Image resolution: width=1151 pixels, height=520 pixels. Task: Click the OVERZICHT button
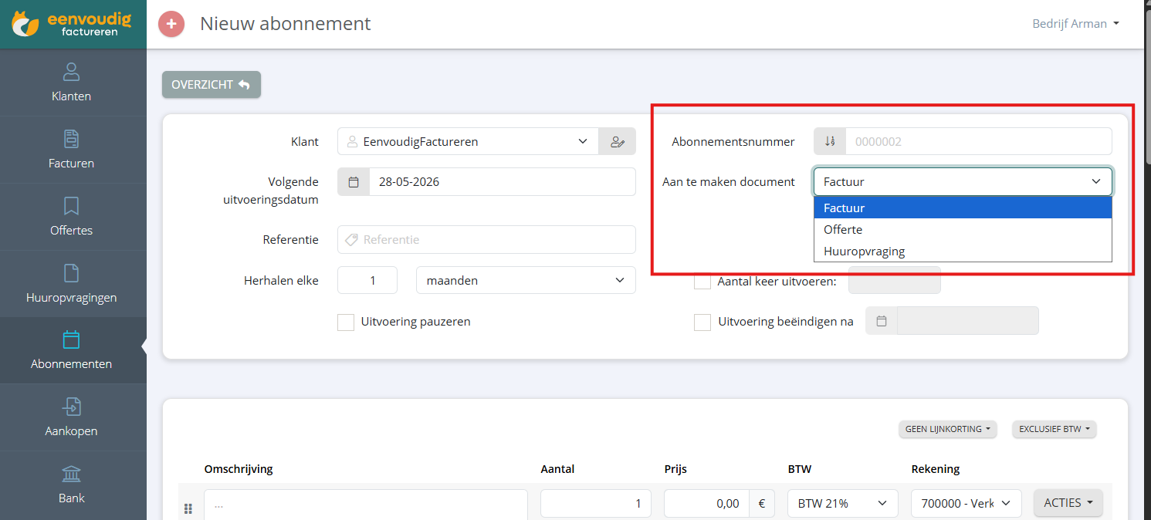point(212,85)
